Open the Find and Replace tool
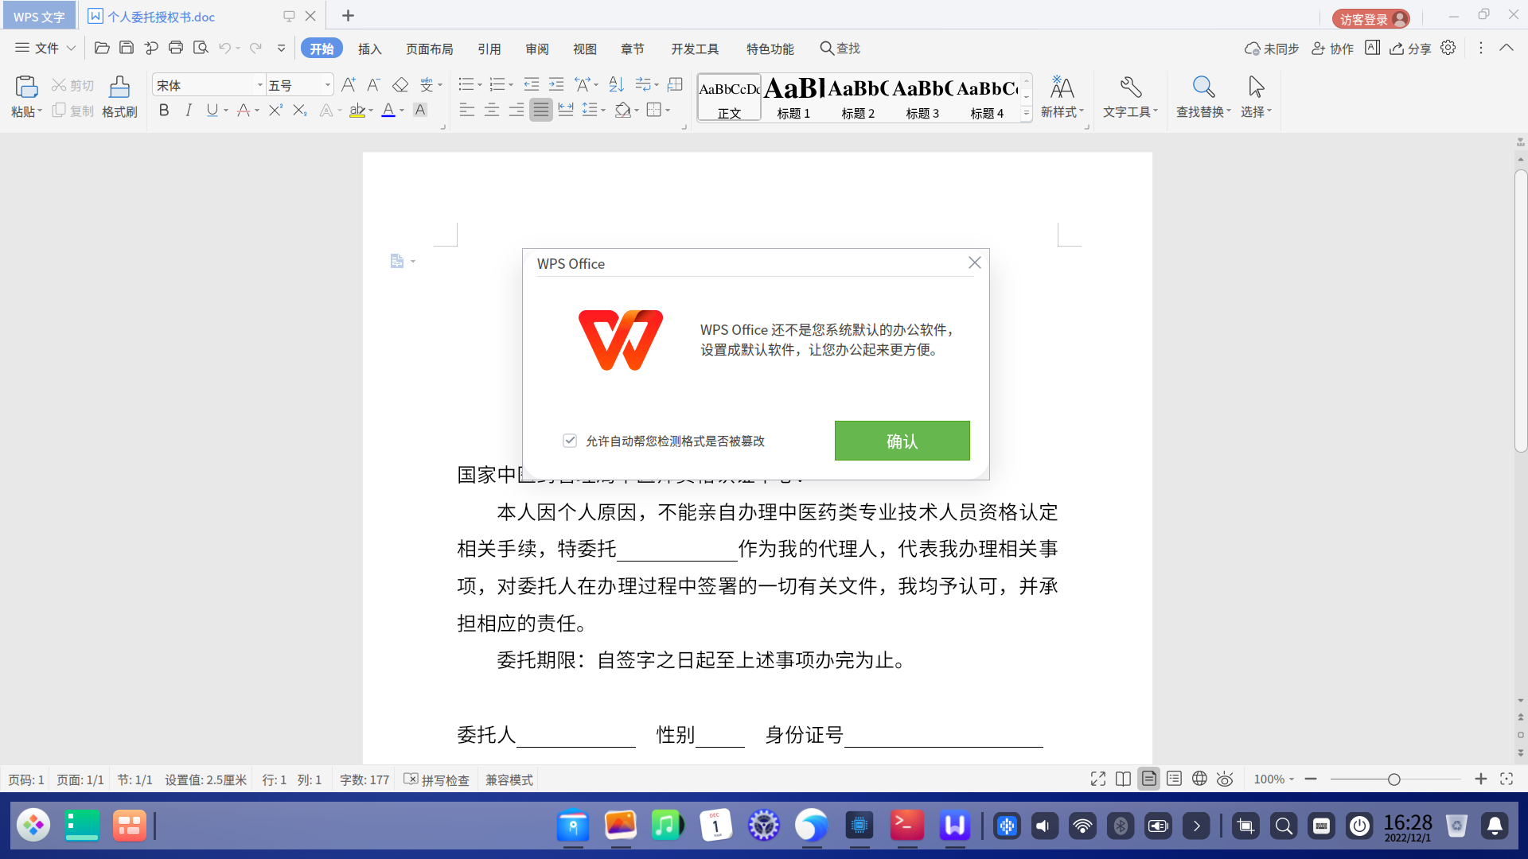1528x859 pixels. (1203, 97)
